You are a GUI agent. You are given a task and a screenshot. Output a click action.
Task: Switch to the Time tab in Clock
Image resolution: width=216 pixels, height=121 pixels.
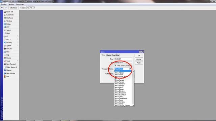pos(103,55)
